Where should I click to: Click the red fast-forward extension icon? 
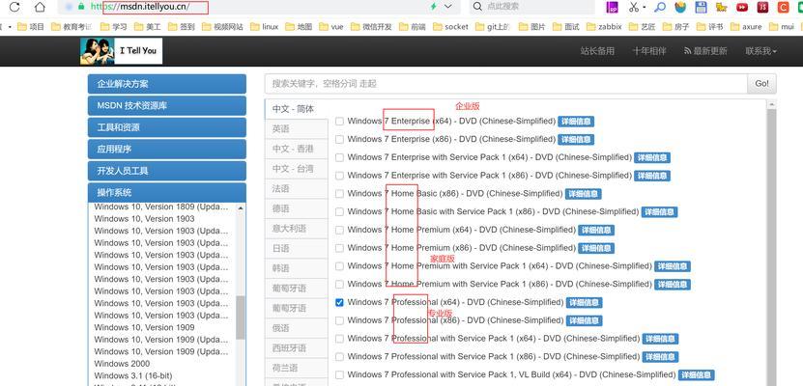pyautogui.click(x=742, y=7)
